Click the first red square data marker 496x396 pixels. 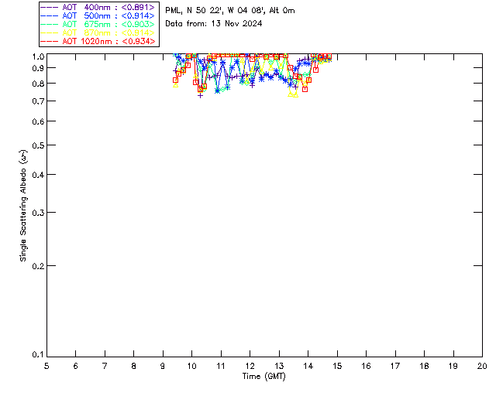point(176,80)
